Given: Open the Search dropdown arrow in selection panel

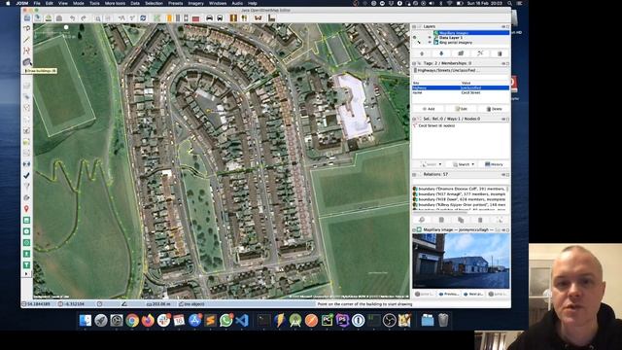Looking at the screenshot, I should (472, 164).
